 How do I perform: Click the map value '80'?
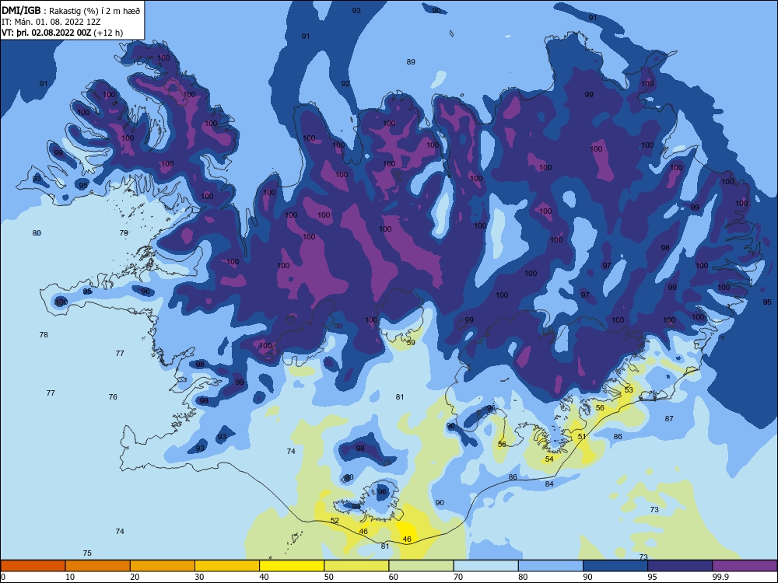(x=37, y=233)
